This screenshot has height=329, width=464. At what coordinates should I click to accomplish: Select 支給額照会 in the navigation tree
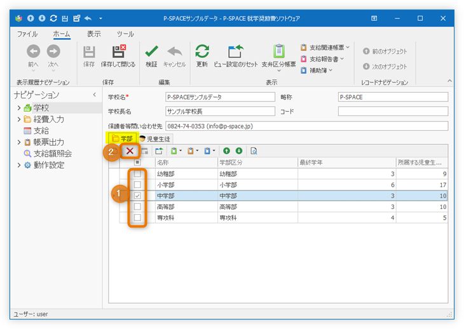click(52, 154)
